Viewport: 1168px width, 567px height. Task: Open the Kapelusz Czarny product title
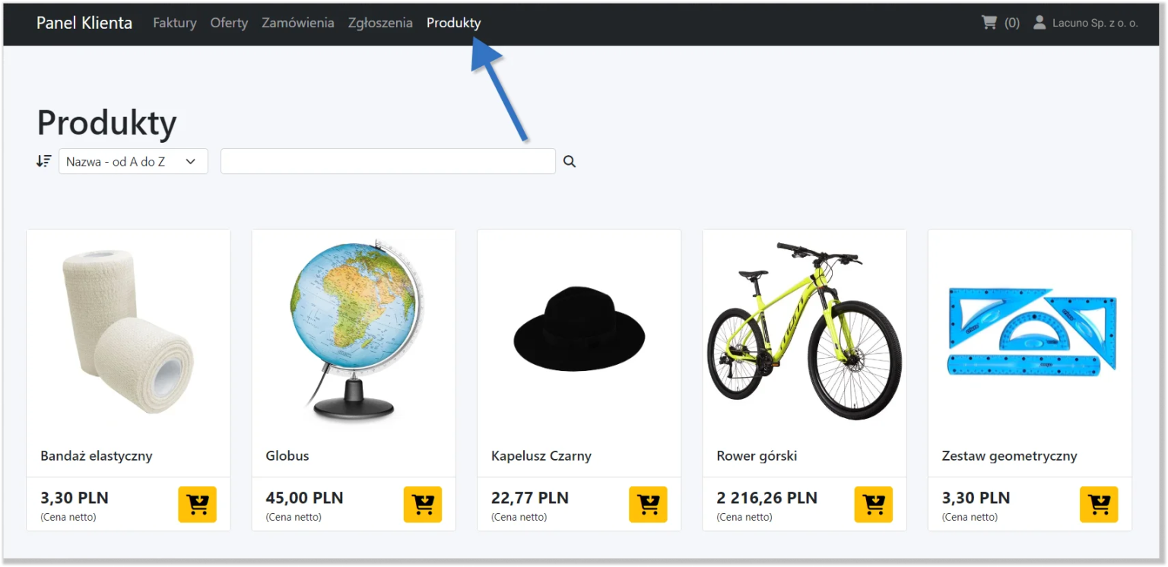[541, 456]
